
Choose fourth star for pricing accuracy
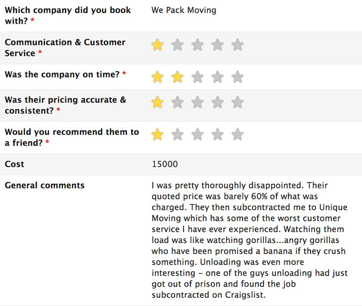(x=218, y=102)
